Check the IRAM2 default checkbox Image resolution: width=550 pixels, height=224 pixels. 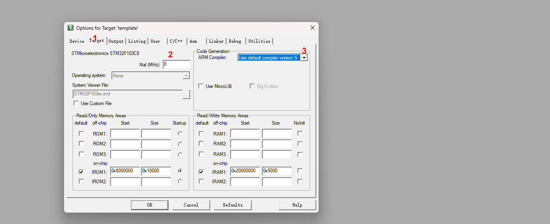[201, 181]
